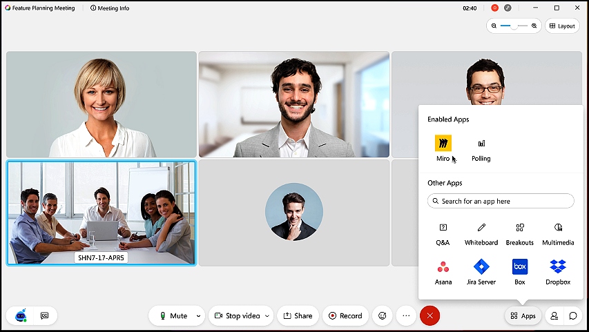Open the more options ellipsis menu
Screen dimensions: 589x332
pyautogui.click(x=406, y=315)
